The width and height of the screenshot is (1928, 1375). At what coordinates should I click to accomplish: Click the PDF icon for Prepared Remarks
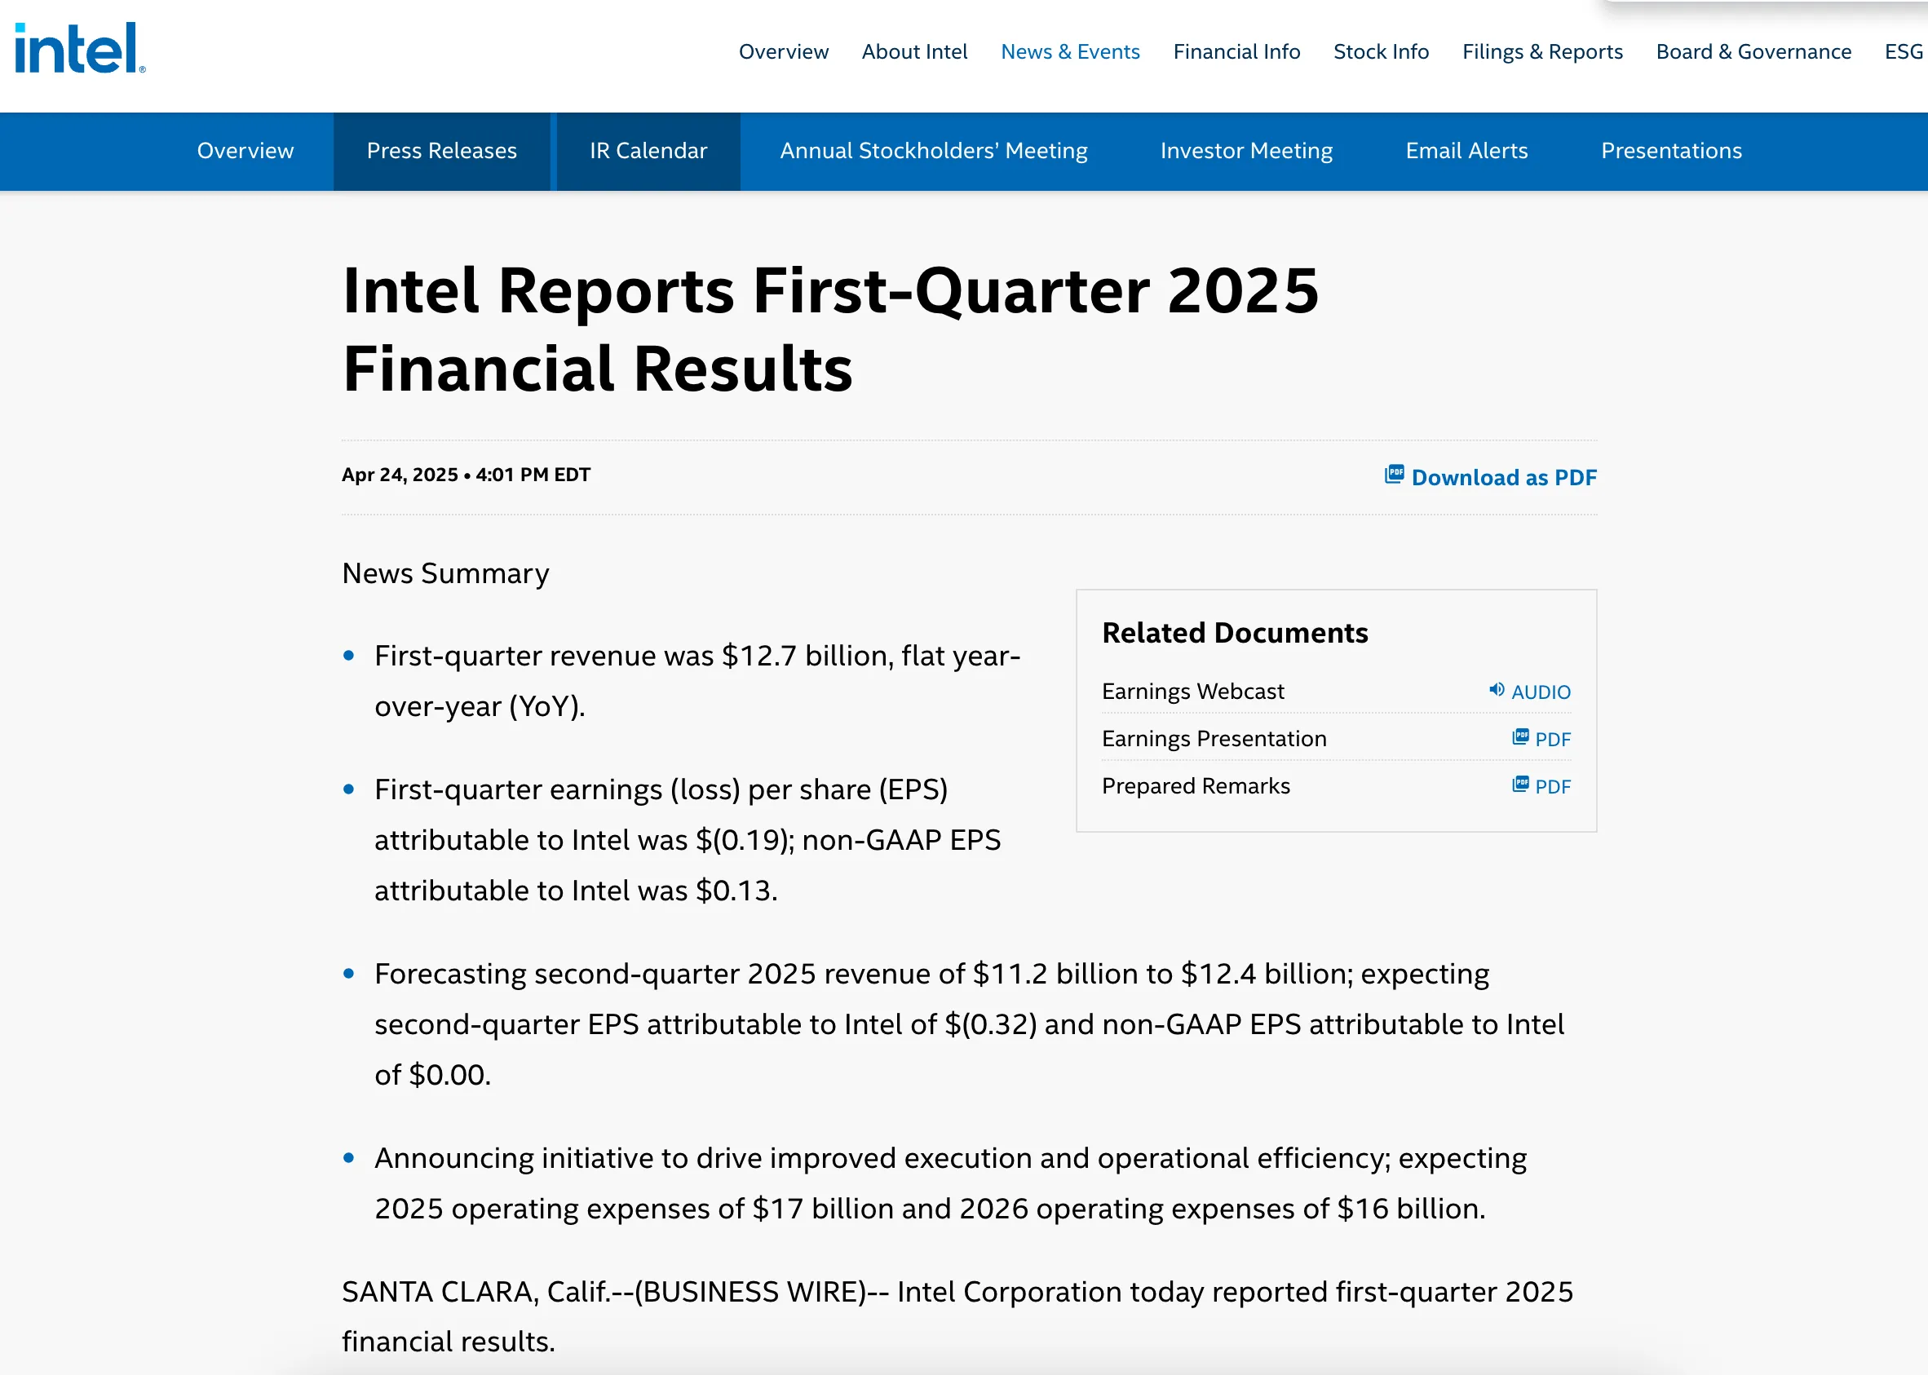[1521, 785]
